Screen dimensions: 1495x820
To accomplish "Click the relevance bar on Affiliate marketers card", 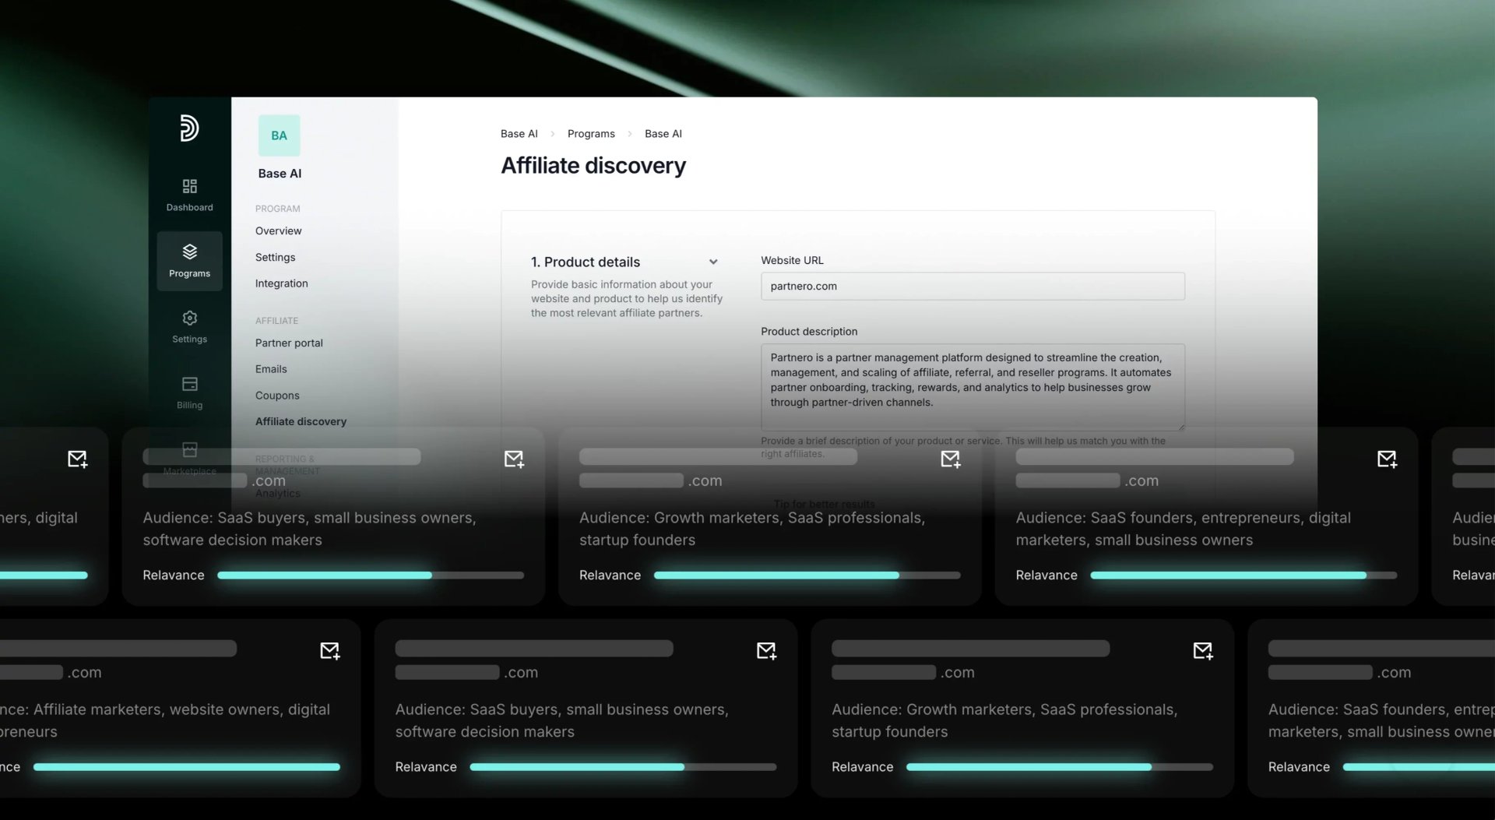I will 187,767.
